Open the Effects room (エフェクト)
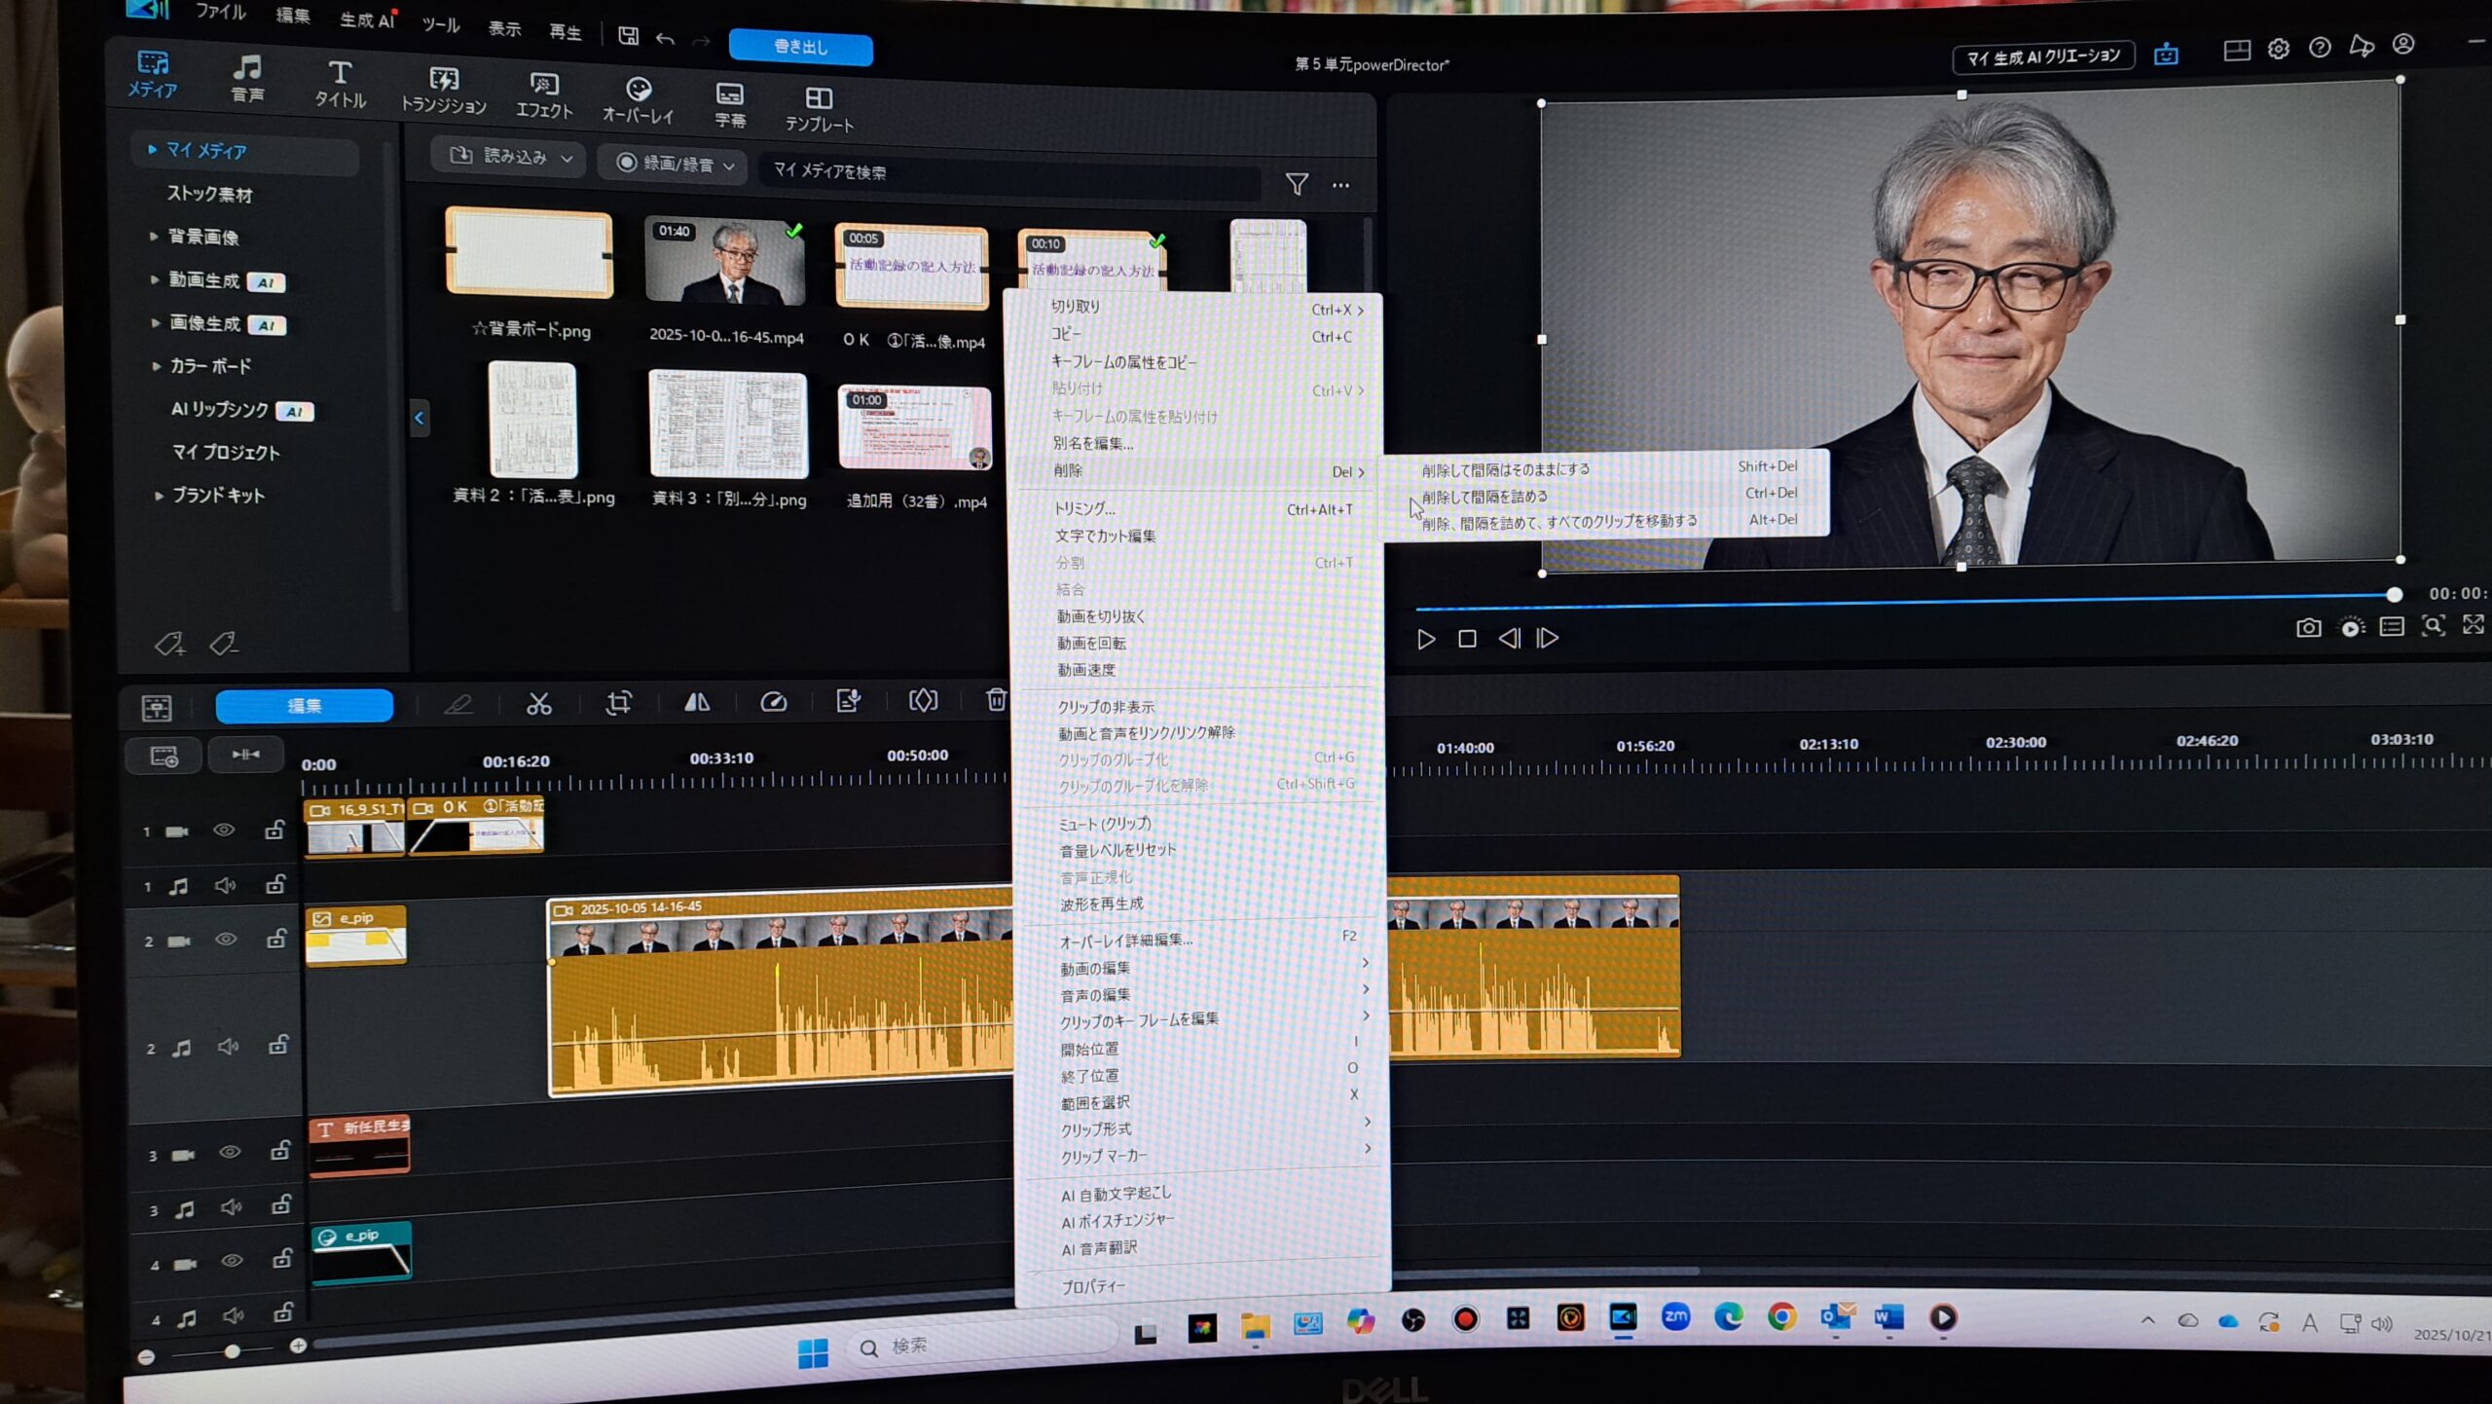 (544, 95)
